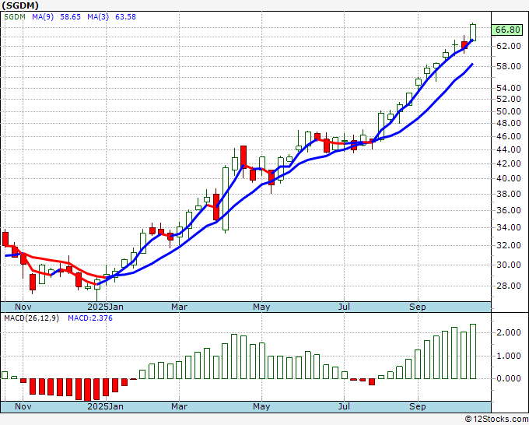Click the 63.58 MA(3) value

125,16
